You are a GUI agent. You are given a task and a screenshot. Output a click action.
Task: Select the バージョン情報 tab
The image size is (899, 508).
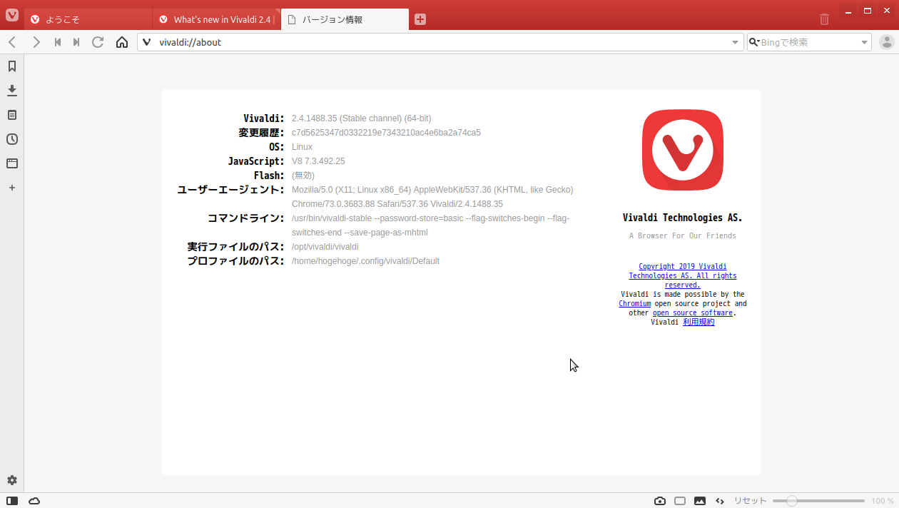tap(345, 19)
